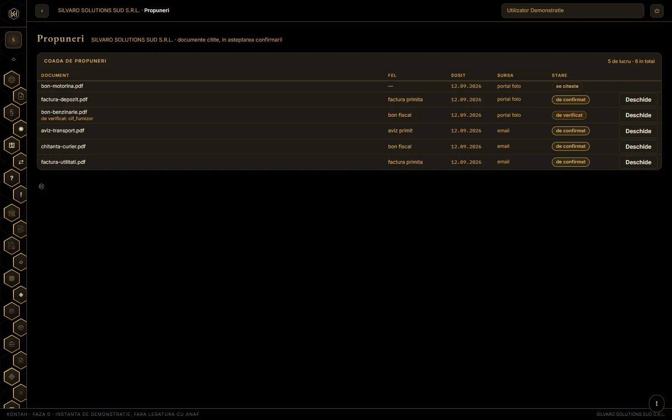672x420 pixels.
Task: Select the bon-motorina.pdf document name
Action: (x=62, y=86)
